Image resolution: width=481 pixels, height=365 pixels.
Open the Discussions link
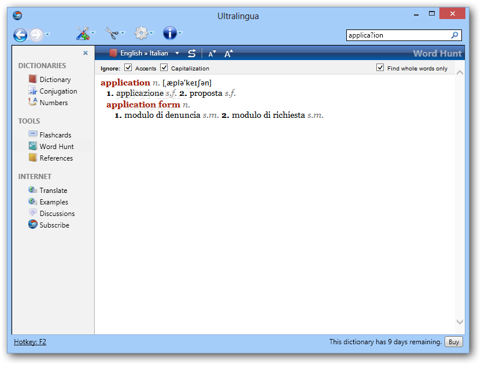coord(57,214)
